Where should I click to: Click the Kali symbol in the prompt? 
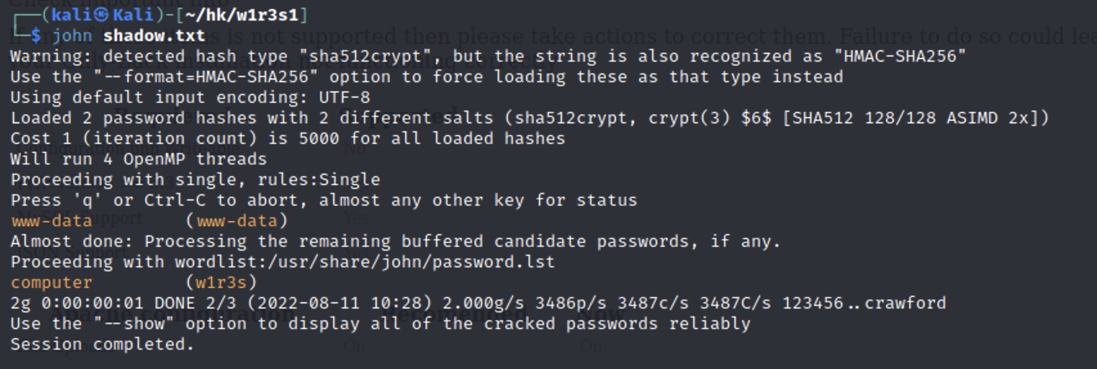pos(102,15)
